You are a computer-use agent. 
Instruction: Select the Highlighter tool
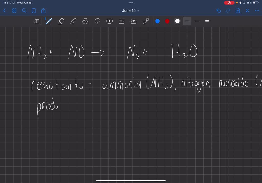tap(73, 21)
